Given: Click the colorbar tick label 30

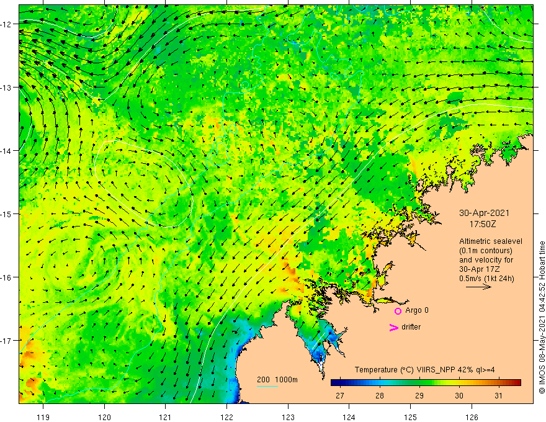Looking at the screenshot, I should coord(459,395).
